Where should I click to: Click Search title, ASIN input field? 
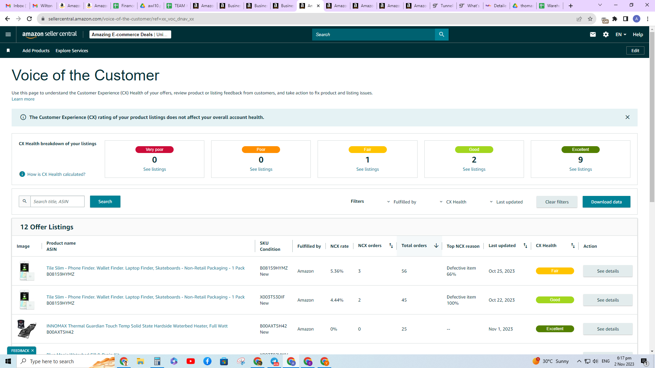[57, 201]
